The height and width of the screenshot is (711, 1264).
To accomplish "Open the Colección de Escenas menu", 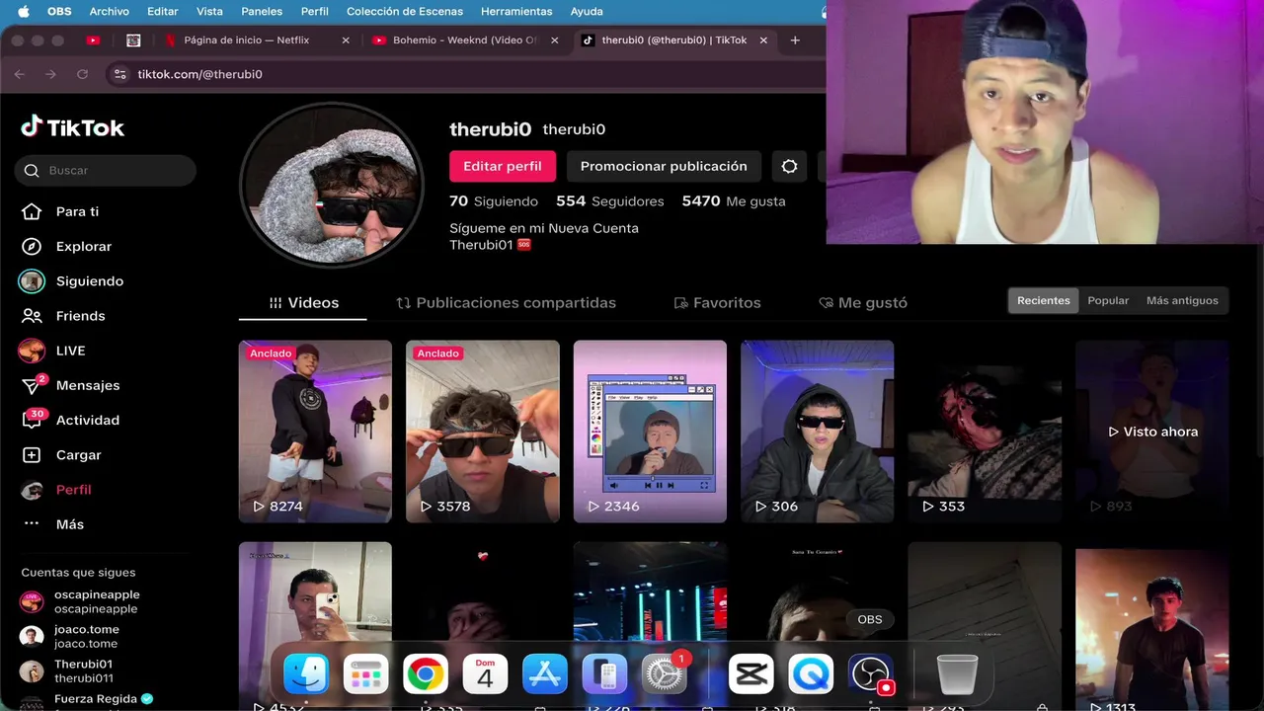I will (x=405, y=12).
